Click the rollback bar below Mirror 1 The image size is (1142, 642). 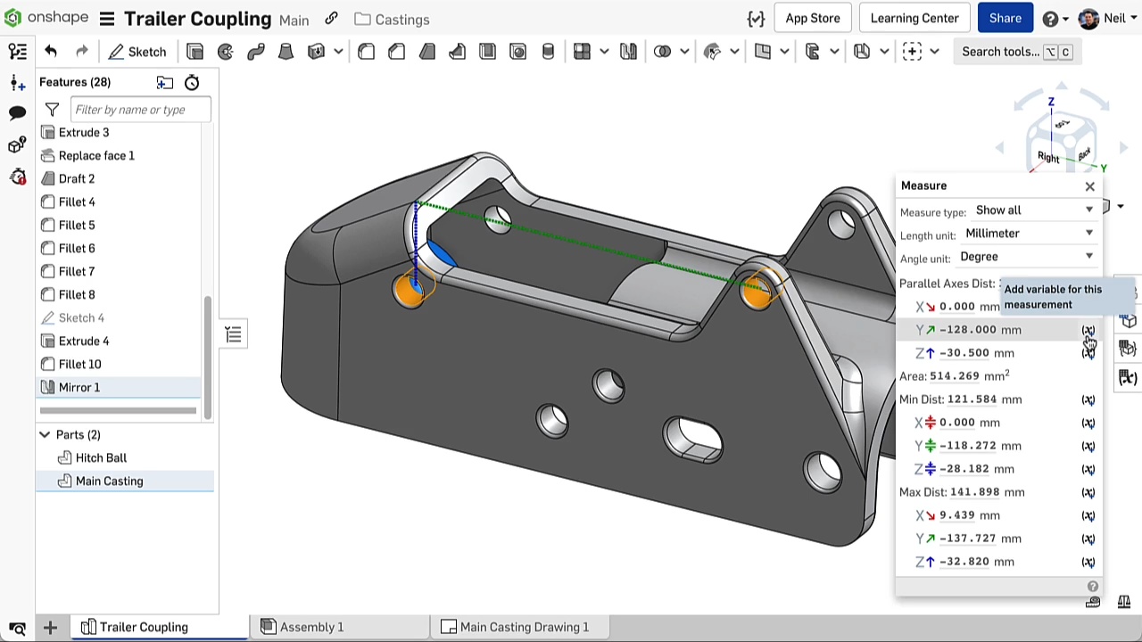click(118, 410)
